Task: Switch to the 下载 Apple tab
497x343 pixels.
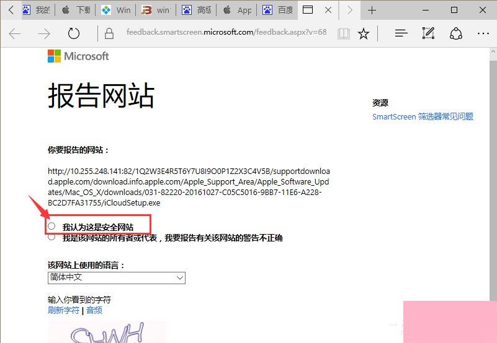Action: click(x=77, y=10)
